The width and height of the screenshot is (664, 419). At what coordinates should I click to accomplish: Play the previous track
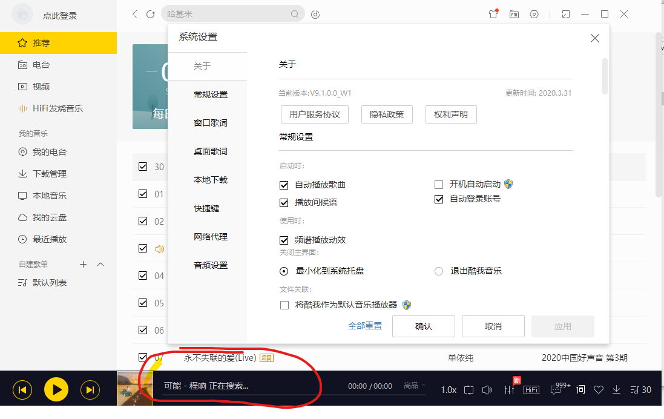pos(22,390)
